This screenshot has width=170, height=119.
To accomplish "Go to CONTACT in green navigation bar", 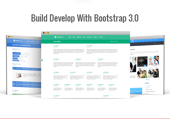I will pyautogui.click(x=101, y=37).
